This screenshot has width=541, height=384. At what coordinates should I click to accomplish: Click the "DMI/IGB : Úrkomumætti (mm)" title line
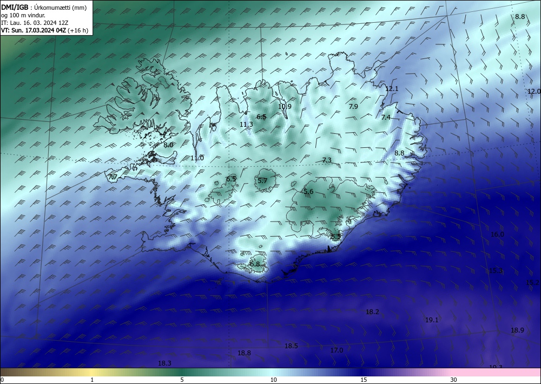click(x=44, y=8)
